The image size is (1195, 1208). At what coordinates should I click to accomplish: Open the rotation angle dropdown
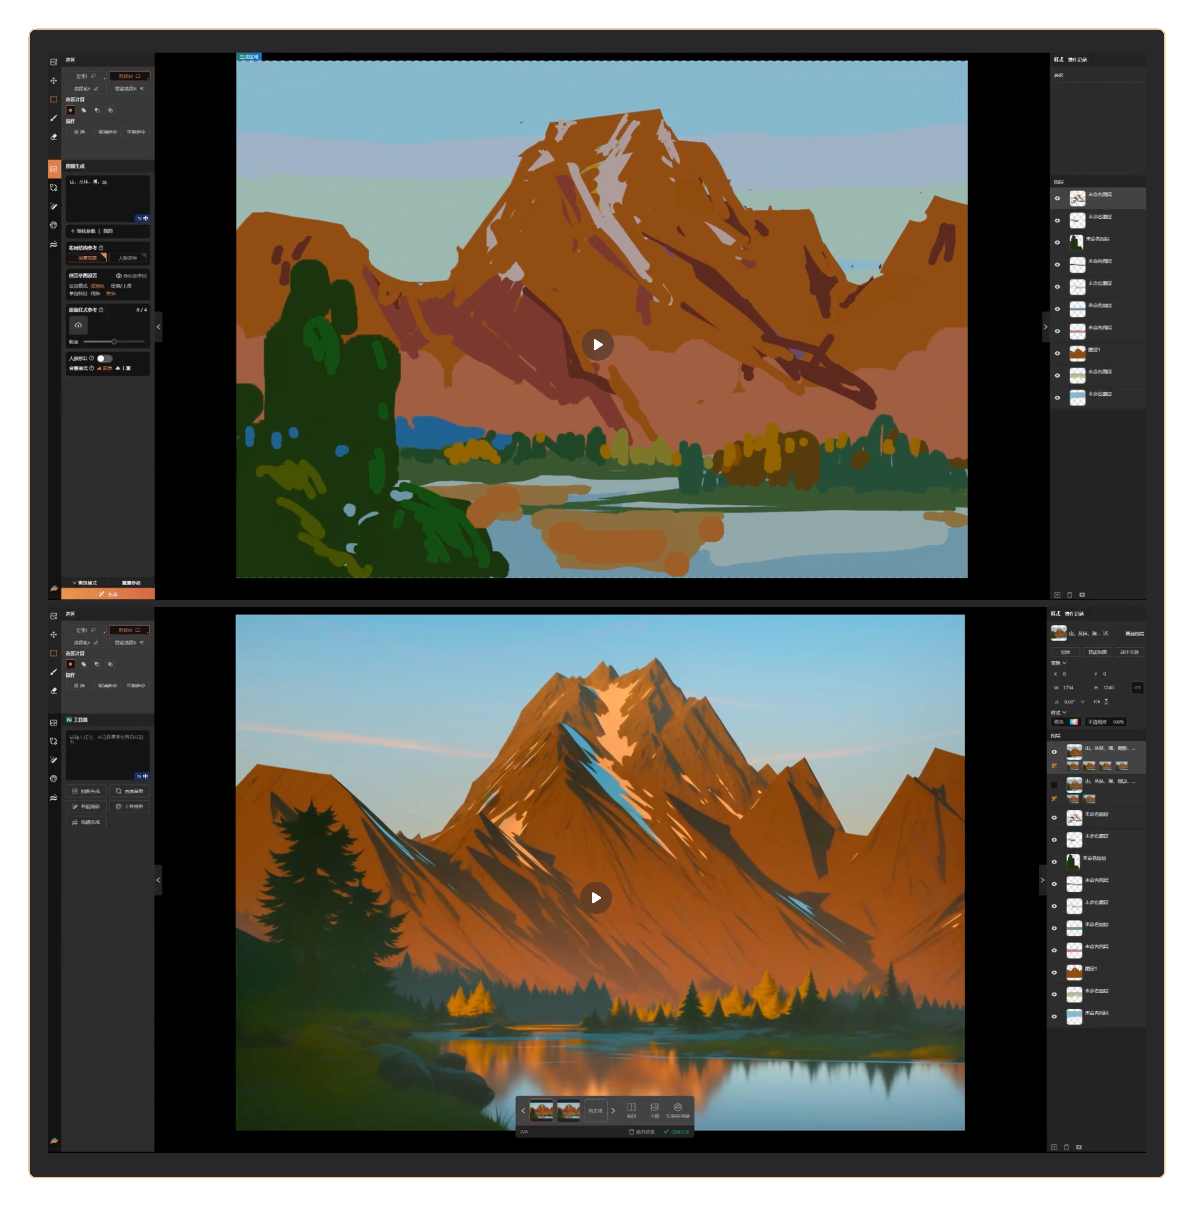pos(1082,702)
